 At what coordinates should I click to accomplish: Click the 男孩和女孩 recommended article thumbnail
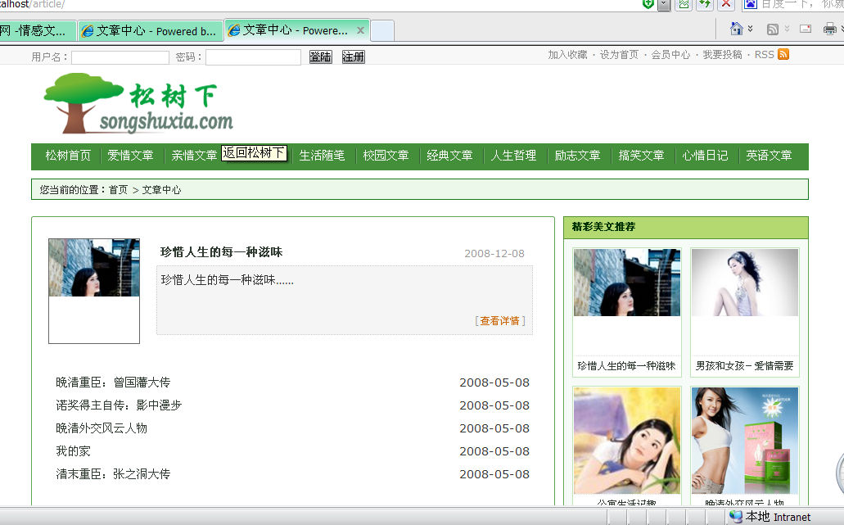pyautogui.click(x=744, y=283)
